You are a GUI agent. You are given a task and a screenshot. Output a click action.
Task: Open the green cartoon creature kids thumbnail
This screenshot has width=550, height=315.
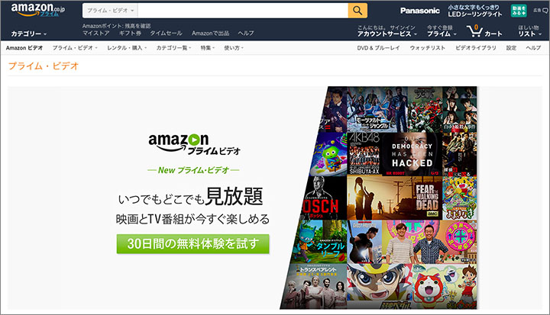[x=328, y=154]
